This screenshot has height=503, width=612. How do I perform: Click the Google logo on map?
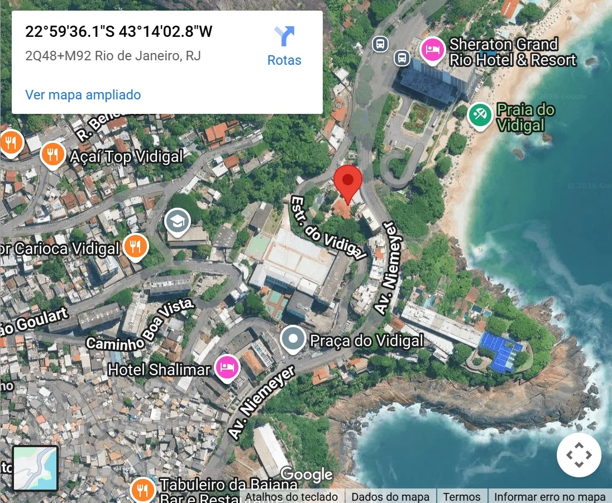point(307,474)
